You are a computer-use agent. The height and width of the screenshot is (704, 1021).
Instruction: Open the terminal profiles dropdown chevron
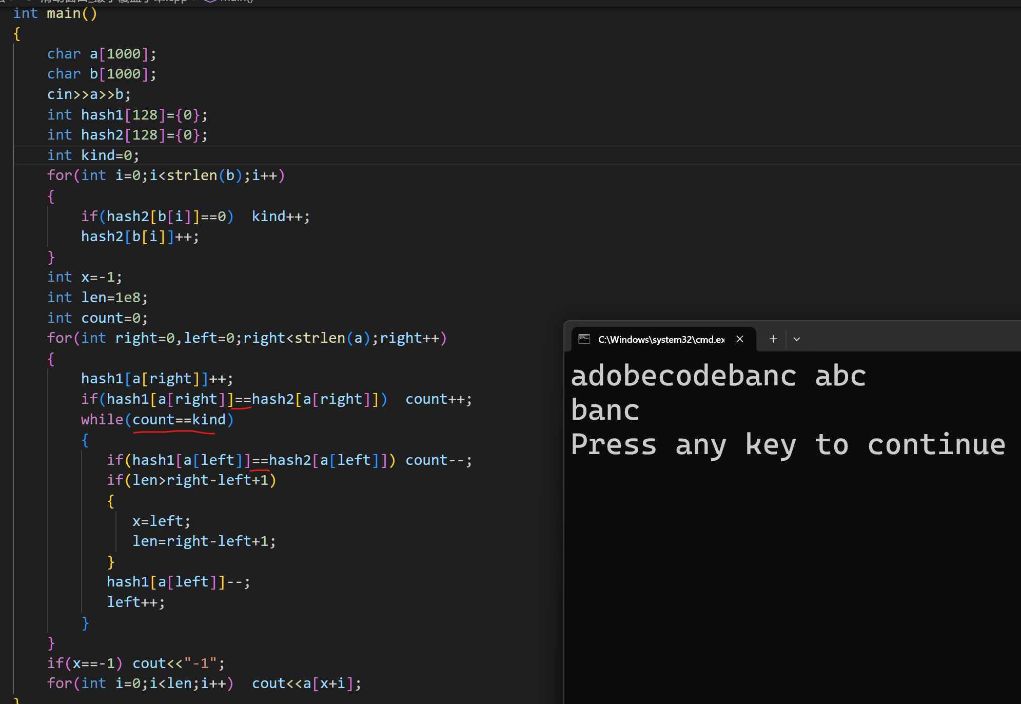point(797,339)
